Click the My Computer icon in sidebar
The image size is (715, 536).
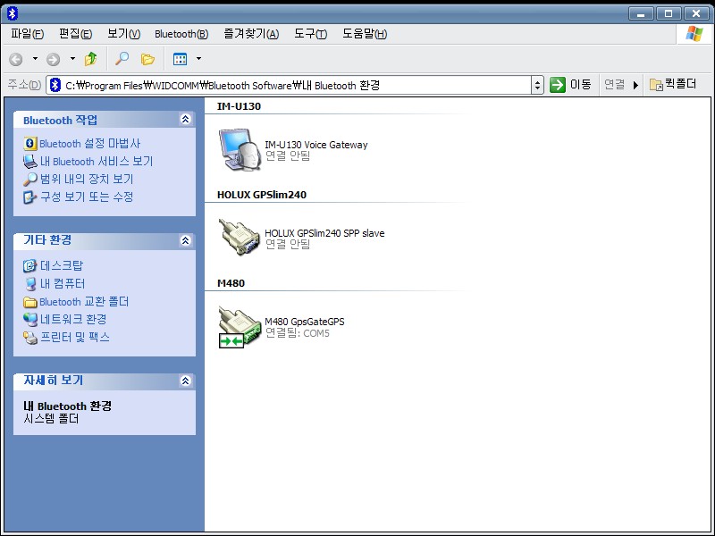30,283
